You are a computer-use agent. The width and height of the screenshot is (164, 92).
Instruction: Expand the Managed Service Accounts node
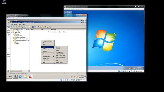click(x=13, y=40)
